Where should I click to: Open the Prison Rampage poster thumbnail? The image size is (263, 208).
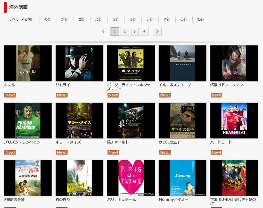point(28,121)
